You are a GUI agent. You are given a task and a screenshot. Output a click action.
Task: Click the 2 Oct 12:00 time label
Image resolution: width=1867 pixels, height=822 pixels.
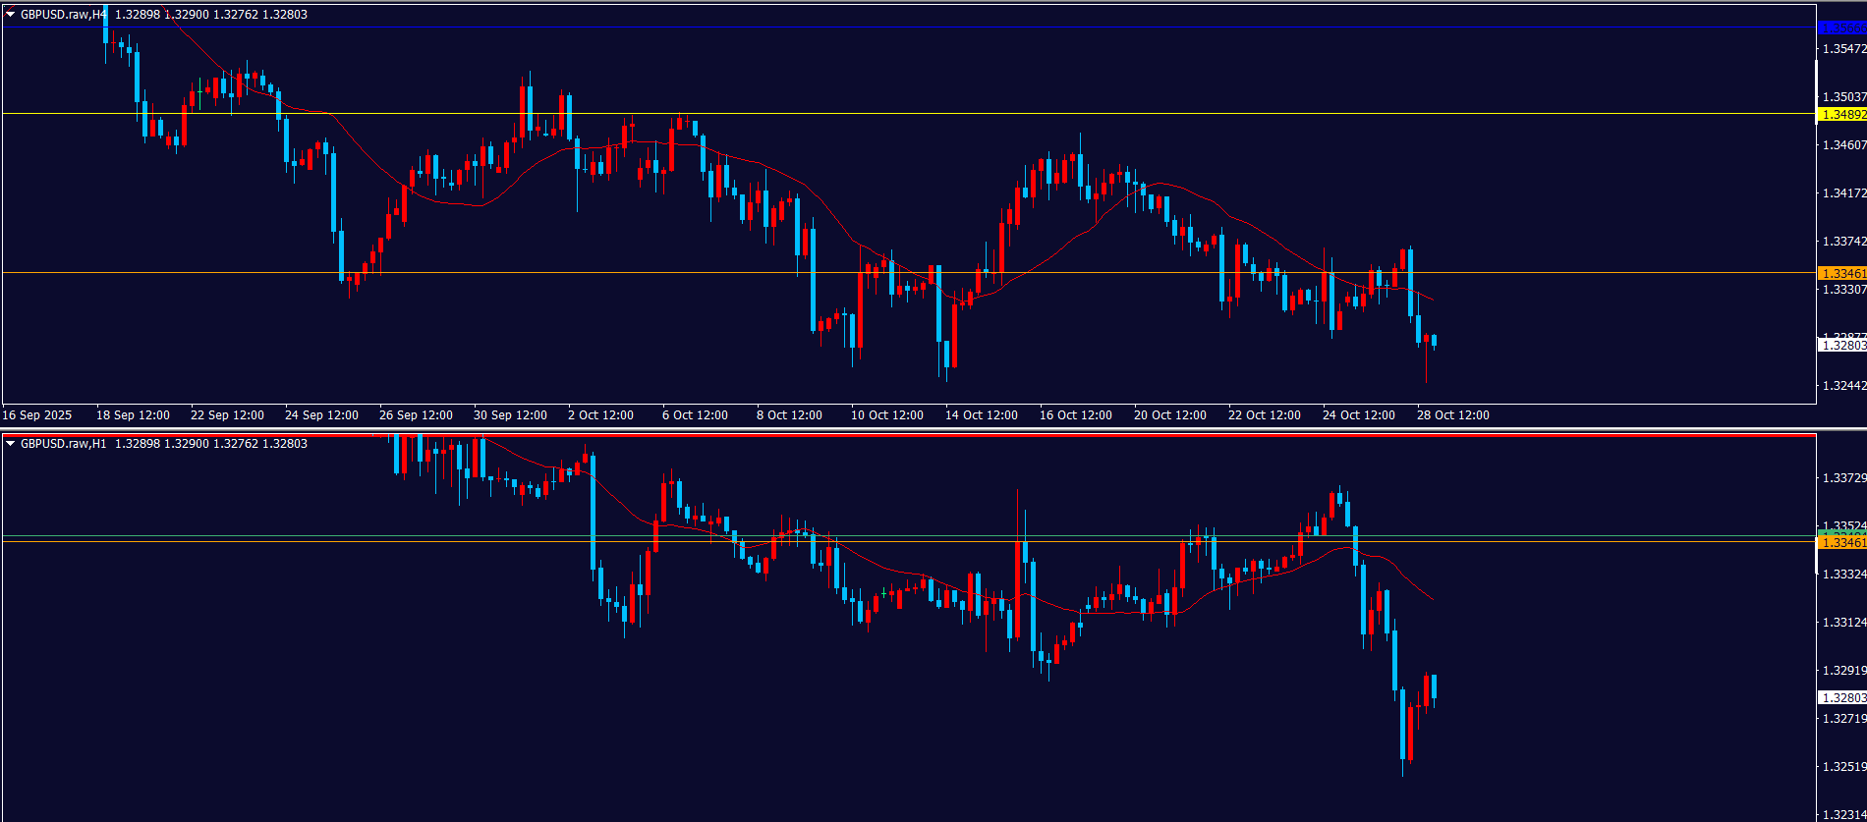pyautogui.click(x=600, y=415)
